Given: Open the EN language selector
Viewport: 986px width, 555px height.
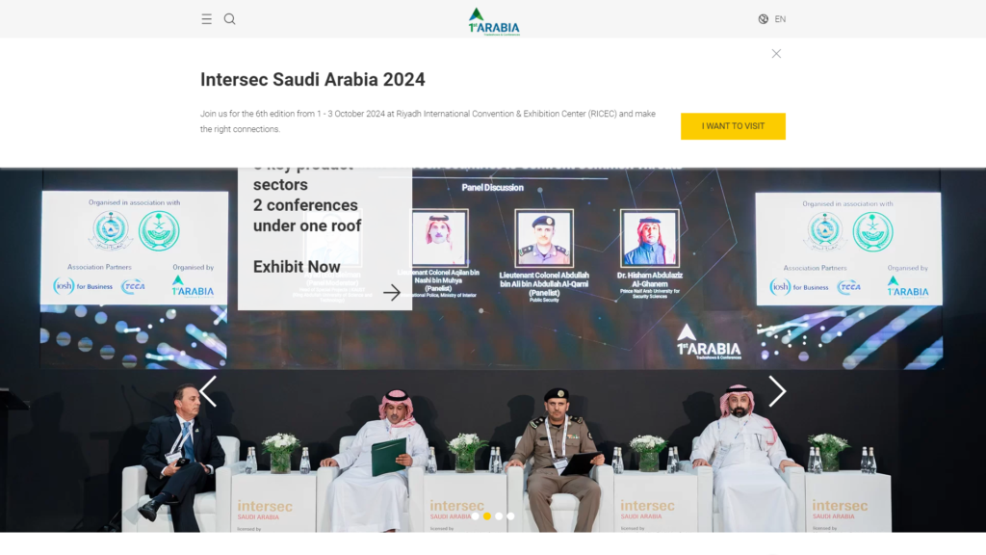Looking at the screenshot, I should [x=780, y=19].
